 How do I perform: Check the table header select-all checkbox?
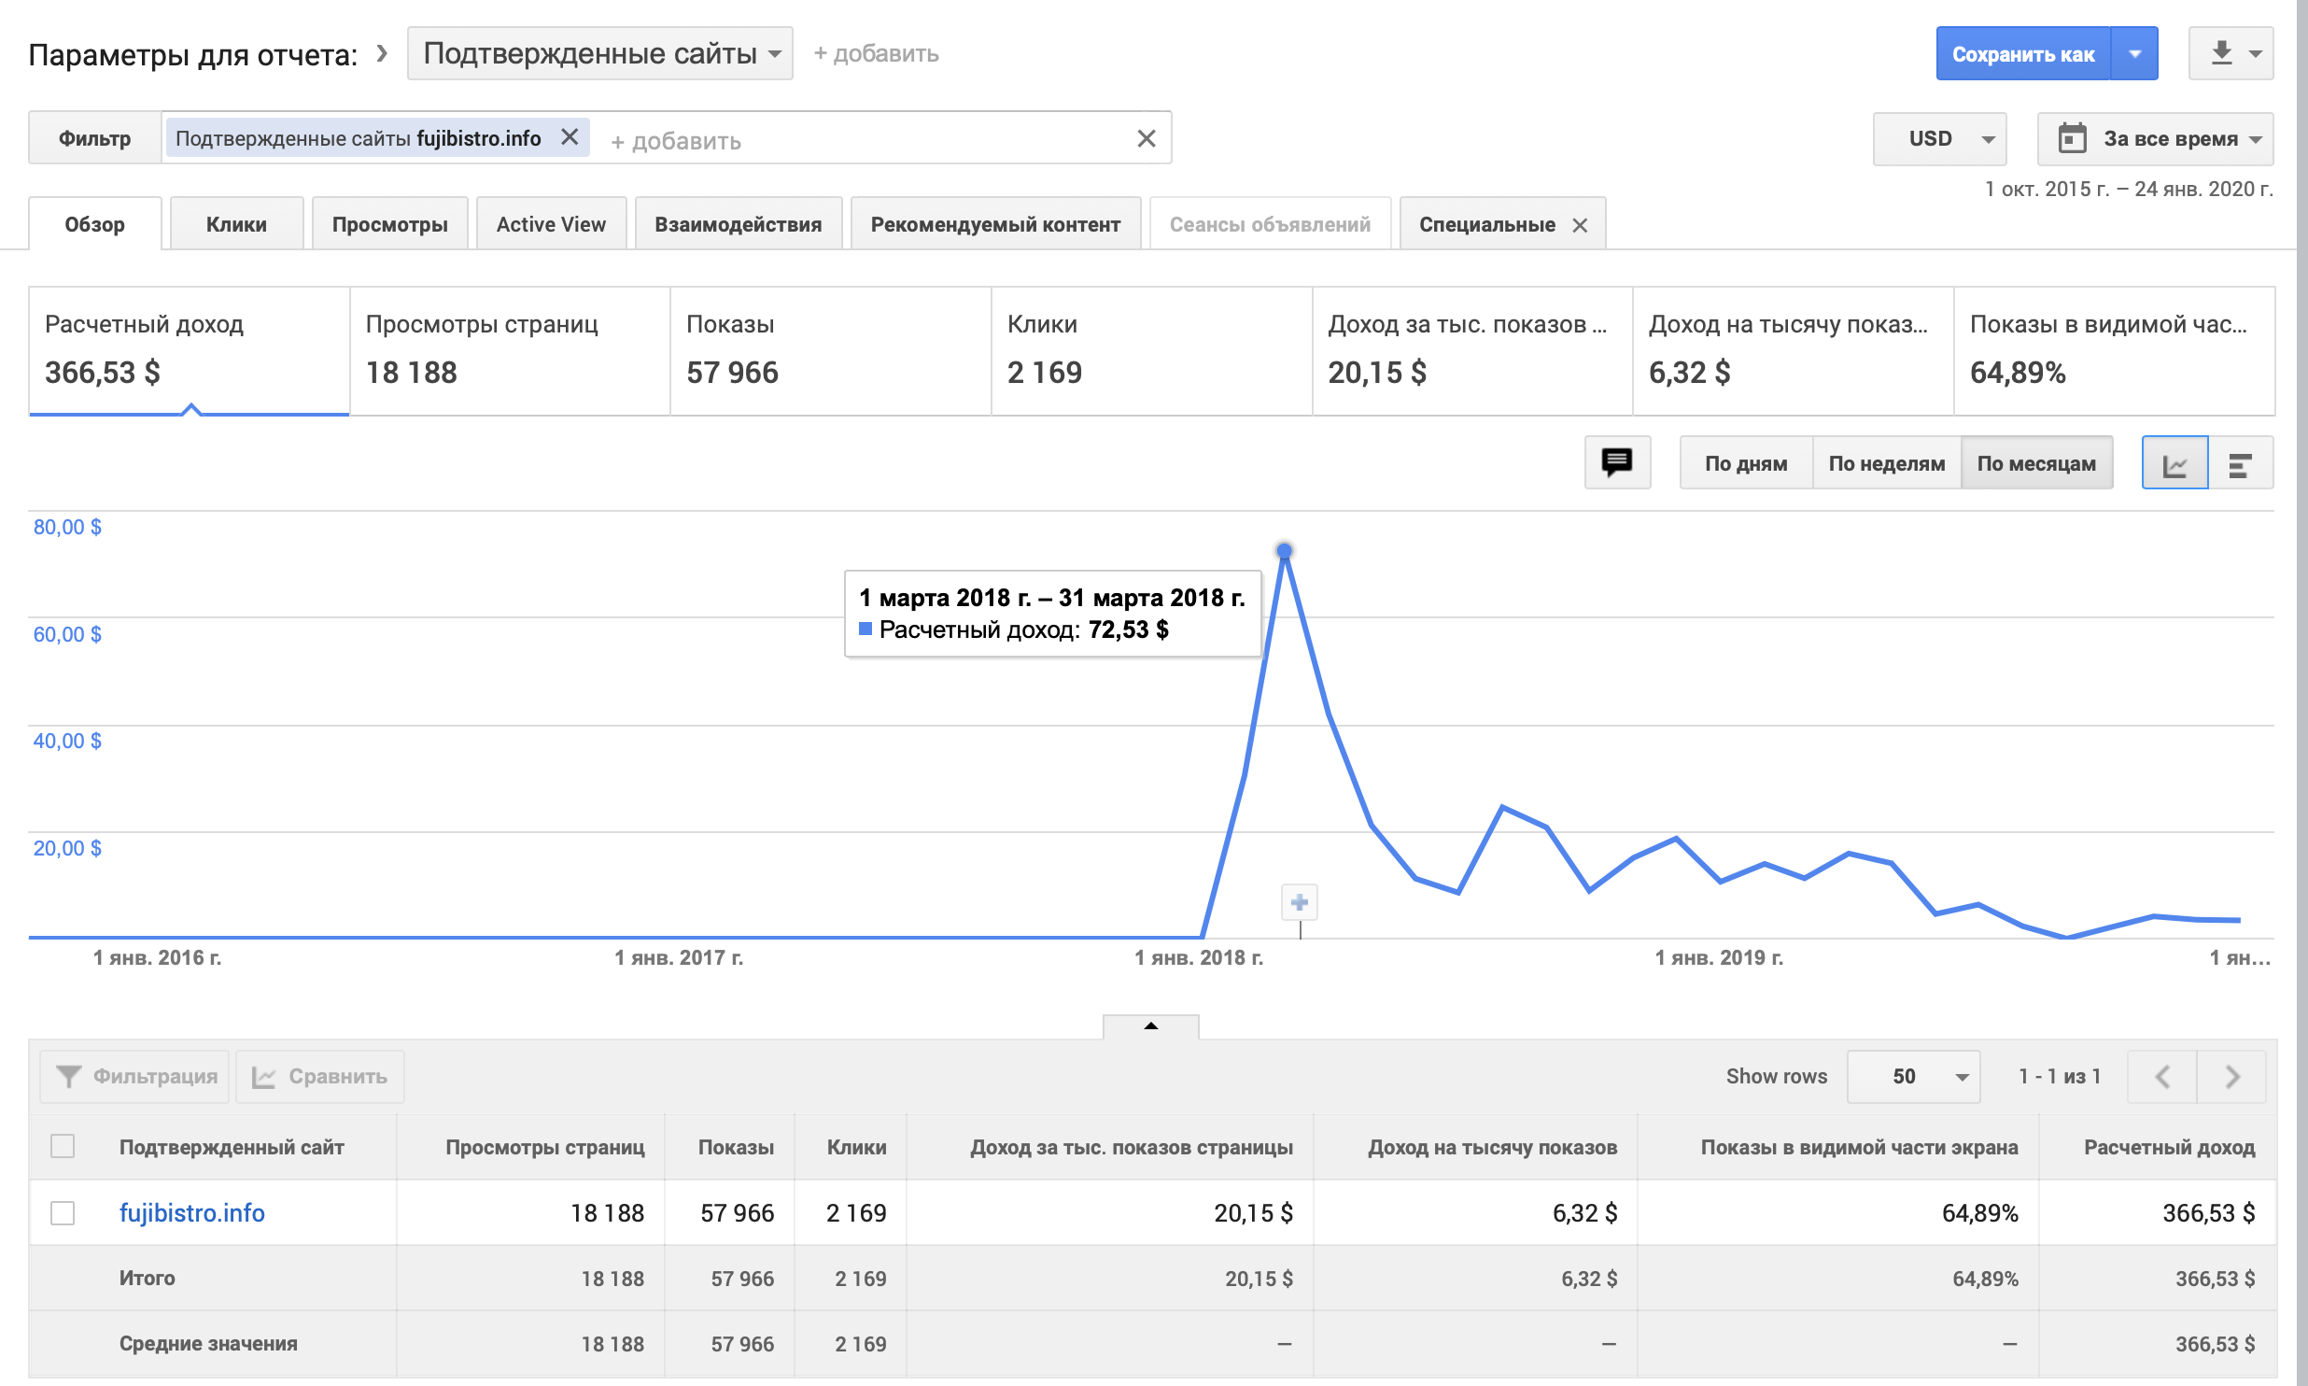tap(63, 1146)
